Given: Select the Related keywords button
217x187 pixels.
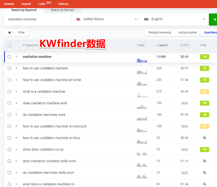Looking at the screenshot, I should pyautogui.click(x=160, y=33).
